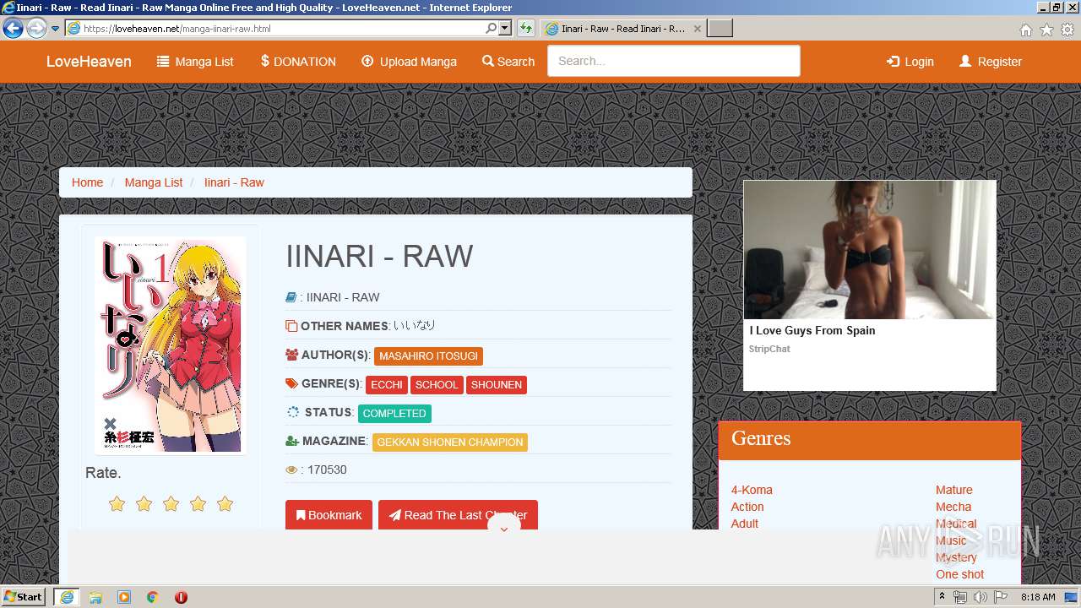Click the network tray icon
The image size is (1081, 608).
click(960, 597)
